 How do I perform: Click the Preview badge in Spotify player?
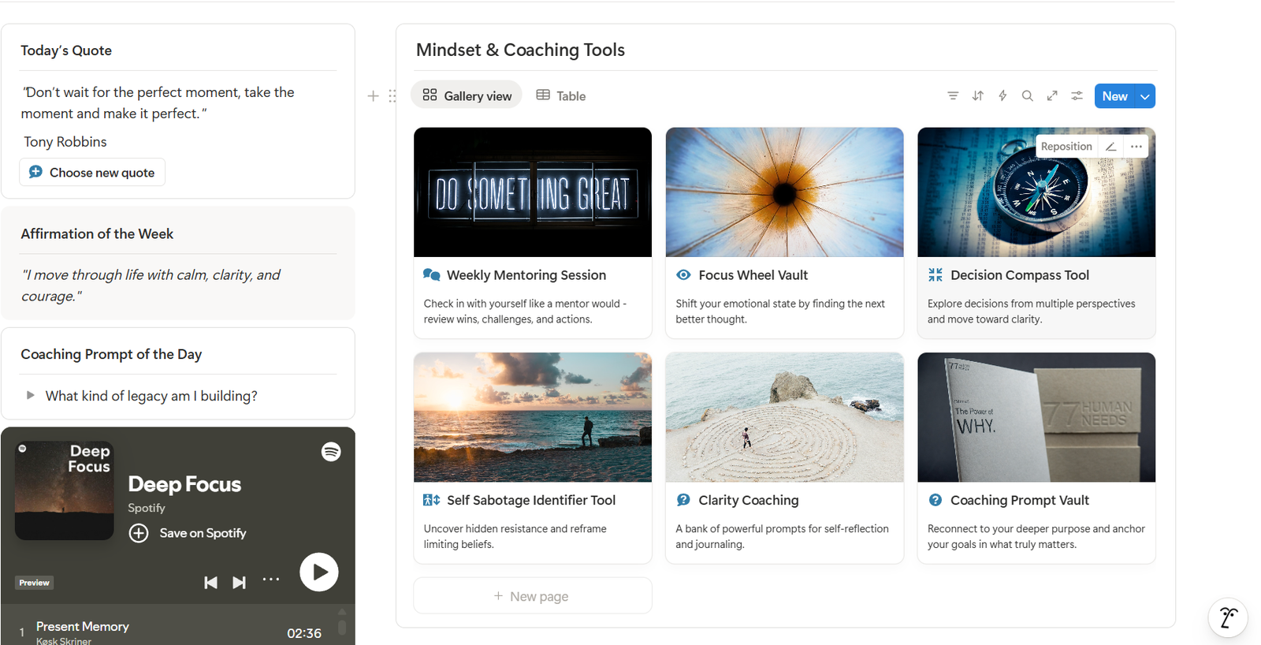point(35,583)
